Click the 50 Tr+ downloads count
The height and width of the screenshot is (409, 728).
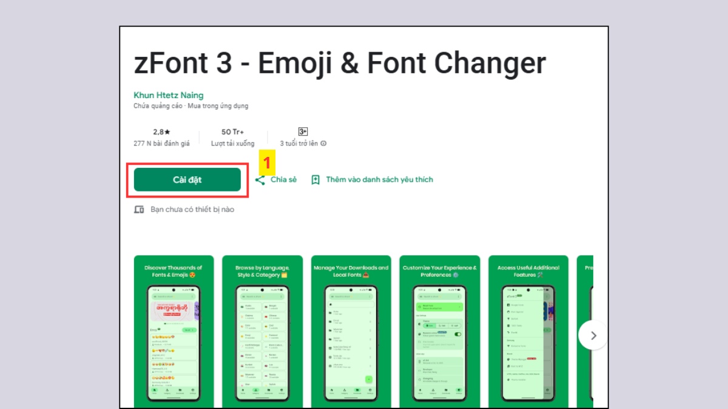[x=233, y=131]
